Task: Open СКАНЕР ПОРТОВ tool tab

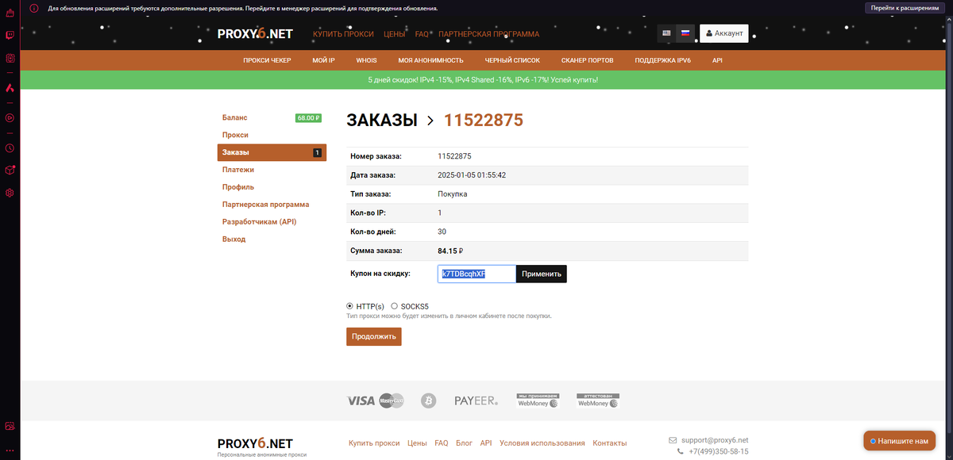Action: (588, 60)
